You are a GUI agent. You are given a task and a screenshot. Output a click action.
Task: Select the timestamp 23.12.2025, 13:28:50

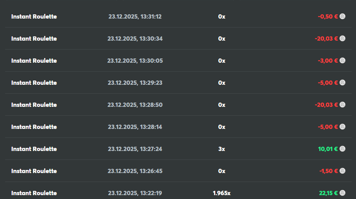pyautogui.click(x=135, y=105)
